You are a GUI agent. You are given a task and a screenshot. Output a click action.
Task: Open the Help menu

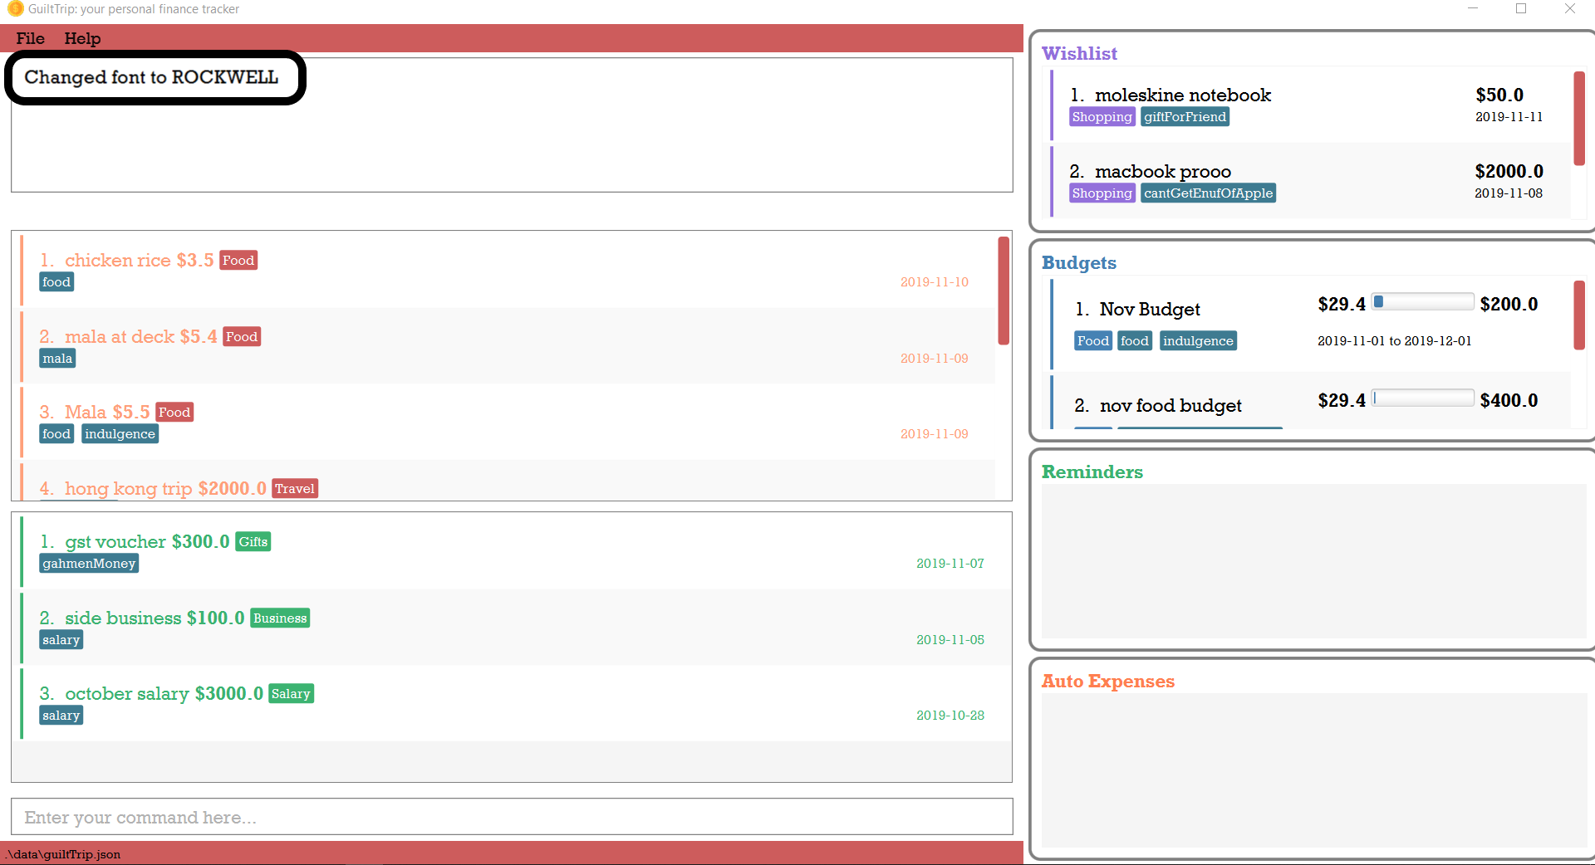click(x=82, y=38)
